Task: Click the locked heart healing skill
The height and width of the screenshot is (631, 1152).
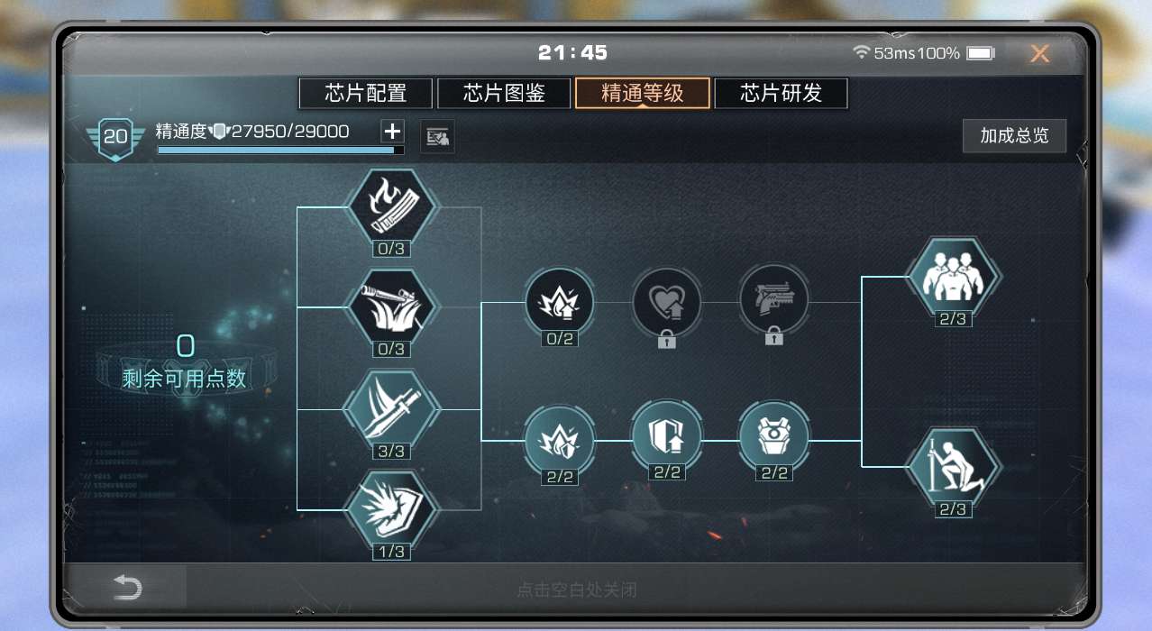Action: click(x=667, y=301)
